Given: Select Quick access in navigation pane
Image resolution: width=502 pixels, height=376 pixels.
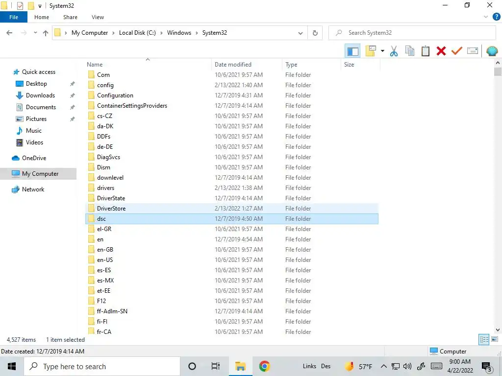Looking at the screenshot, I should (38, 72).
